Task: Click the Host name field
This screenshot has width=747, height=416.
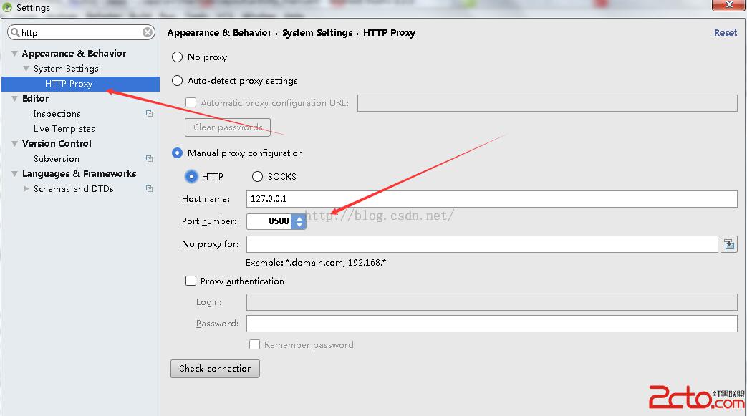Action: point(491,199)
